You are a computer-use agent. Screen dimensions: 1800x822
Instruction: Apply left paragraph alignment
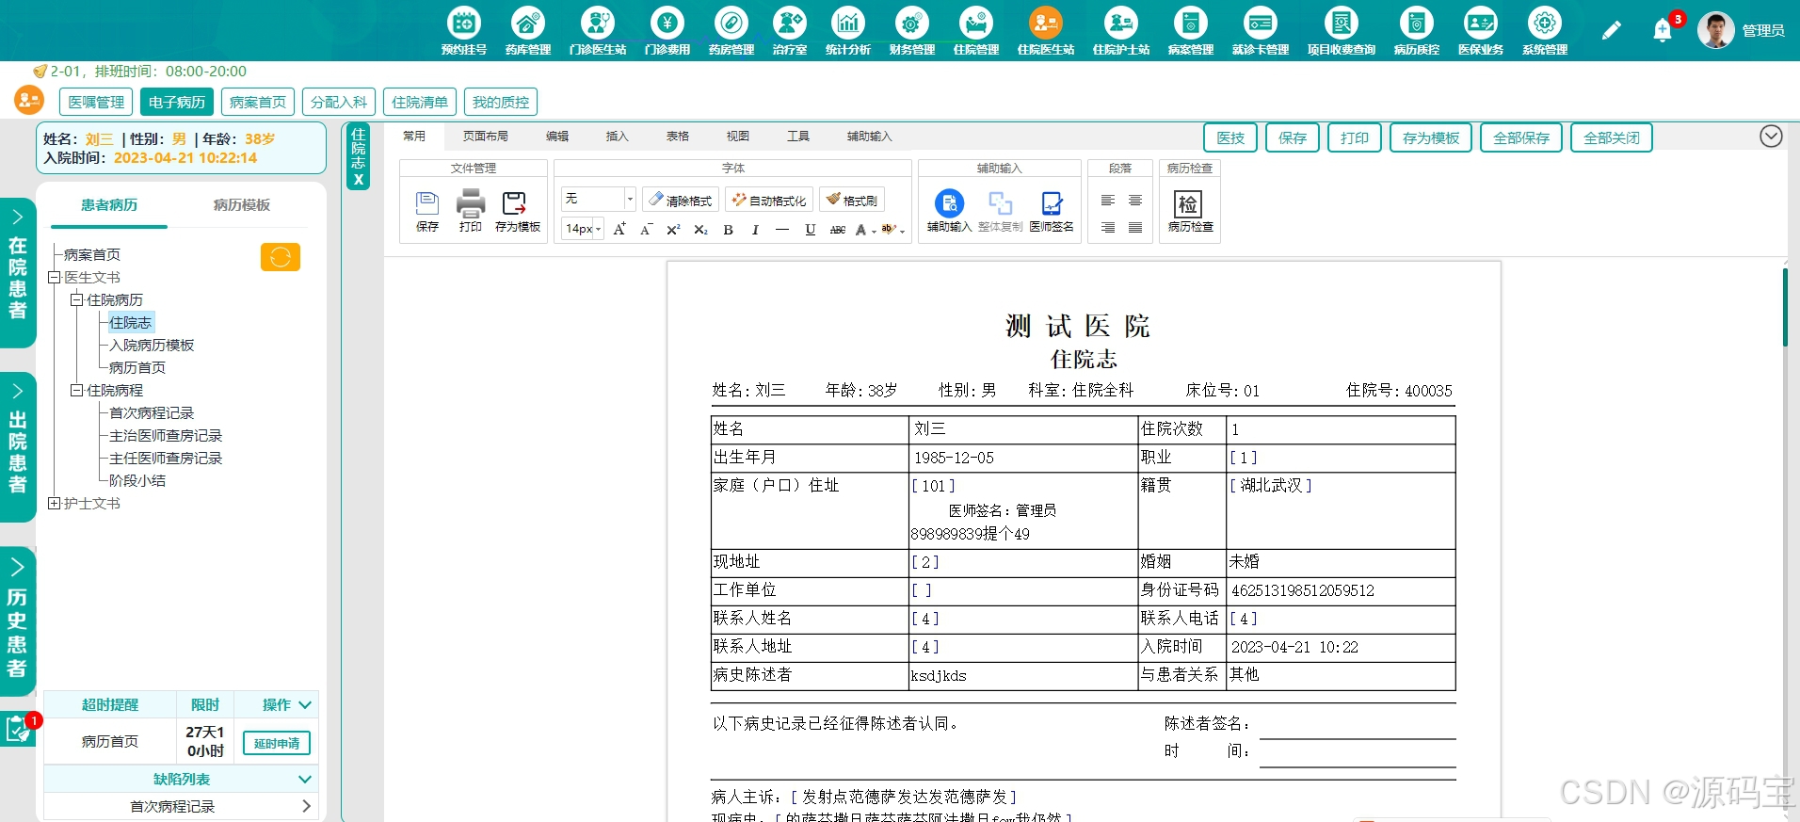1108,201
